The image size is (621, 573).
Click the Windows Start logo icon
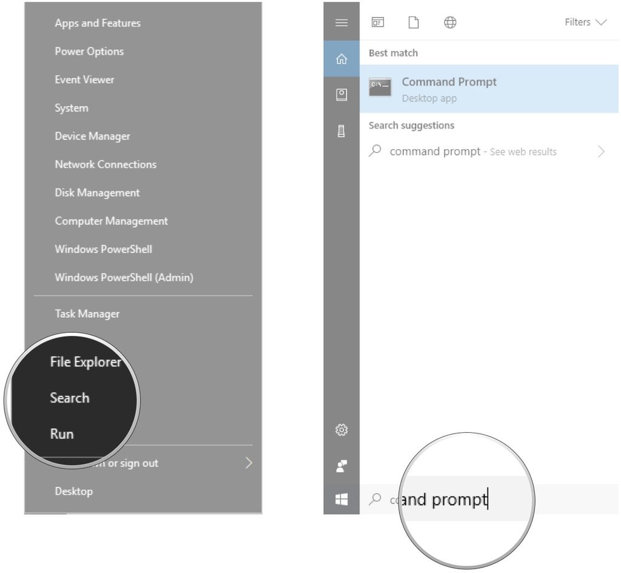click(x=341, y=498)
